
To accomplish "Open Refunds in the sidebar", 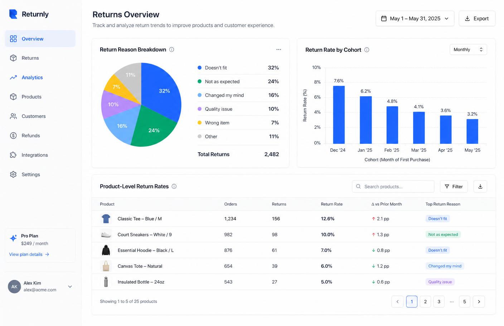I will click(40, 135).
